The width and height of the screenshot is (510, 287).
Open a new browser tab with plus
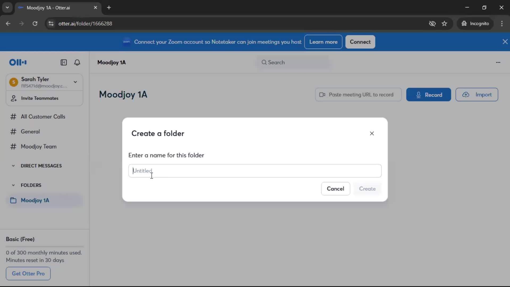(109, 8)
